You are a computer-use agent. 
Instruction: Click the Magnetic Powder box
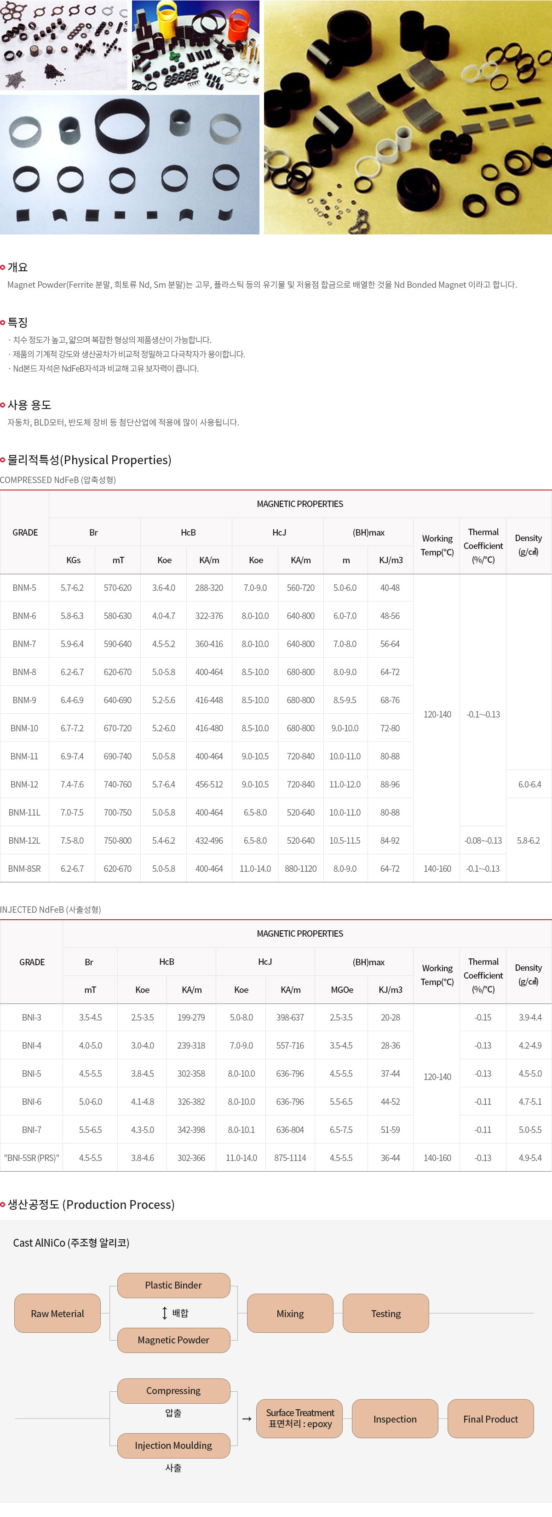(173, 1340)
